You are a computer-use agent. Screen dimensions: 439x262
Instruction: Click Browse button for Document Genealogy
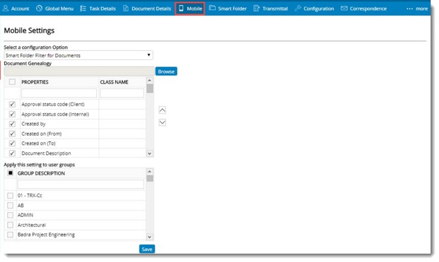[x=166, y=71]
